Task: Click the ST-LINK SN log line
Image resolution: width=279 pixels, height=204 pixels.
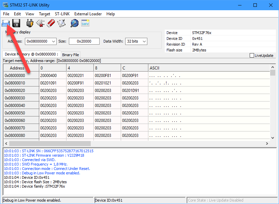Action: [x=48, y=151]
